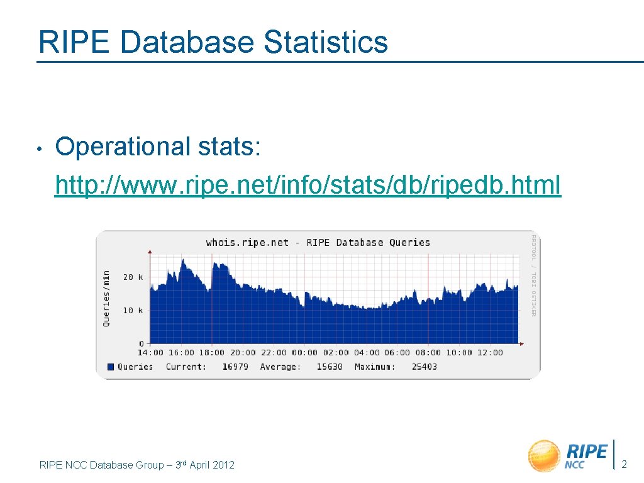Image resolution: width=644 pixels, height=483 pixels.
Task: Click the '02:00' time axis label
Action: [336, 353]
